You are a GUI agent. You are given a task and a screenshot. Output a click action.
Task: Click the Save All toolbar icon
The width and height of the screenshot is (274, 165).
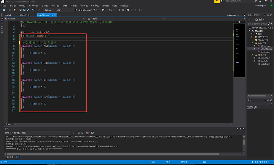28,10
